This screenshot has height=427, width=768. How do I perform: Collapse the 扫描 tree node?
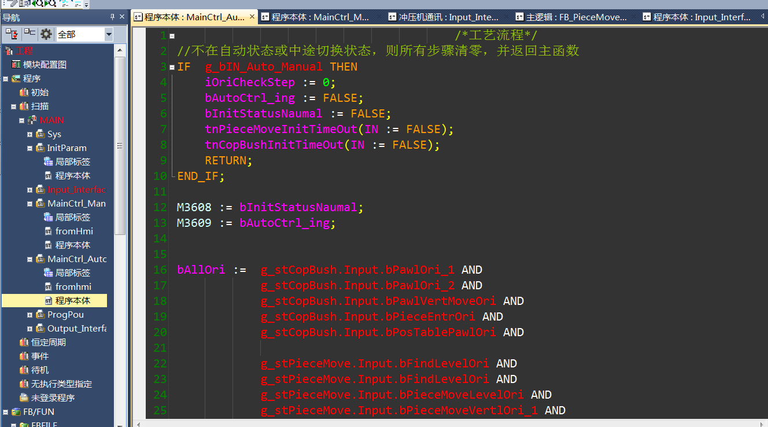point(14,106)
